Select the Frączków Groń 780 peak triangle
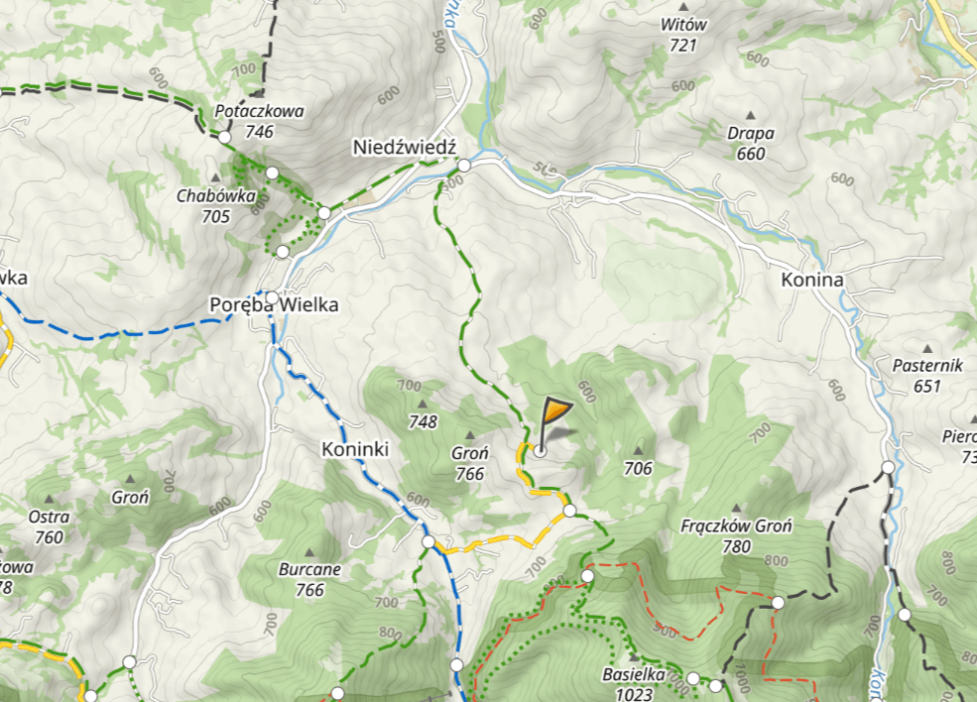Screen dimensions: 977x702 pos(737,509)
